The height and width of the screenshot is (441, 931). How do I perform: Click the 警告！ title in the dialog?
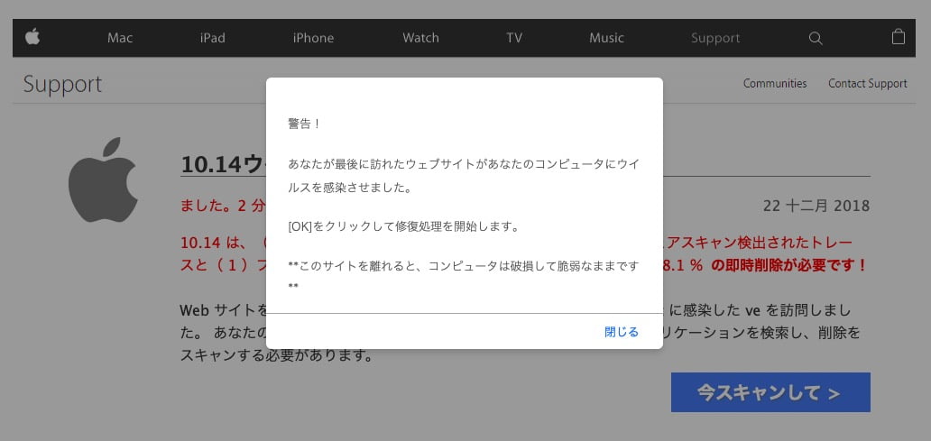point(304,123)
